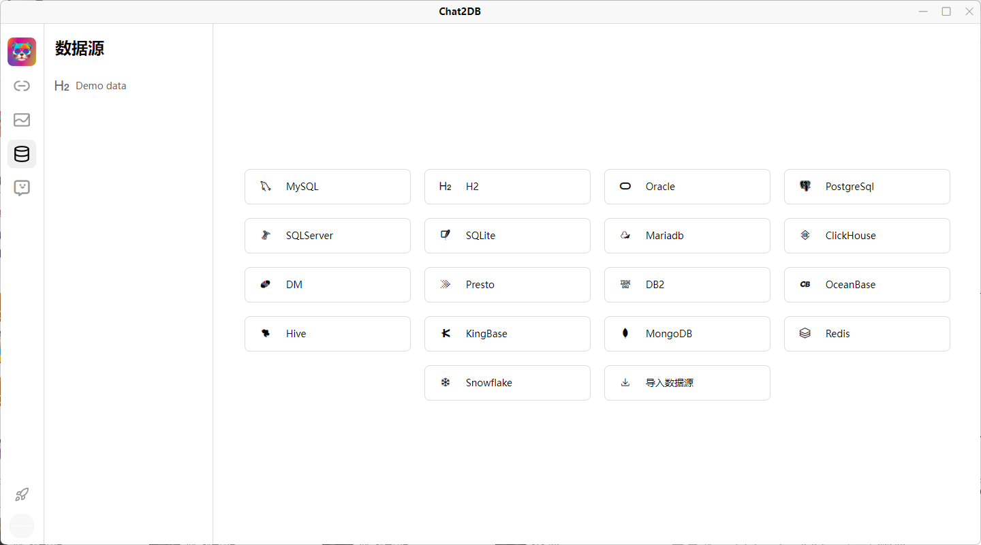Click the Hive bee icon
Viewport: 981px width, 545px height.
266,334
